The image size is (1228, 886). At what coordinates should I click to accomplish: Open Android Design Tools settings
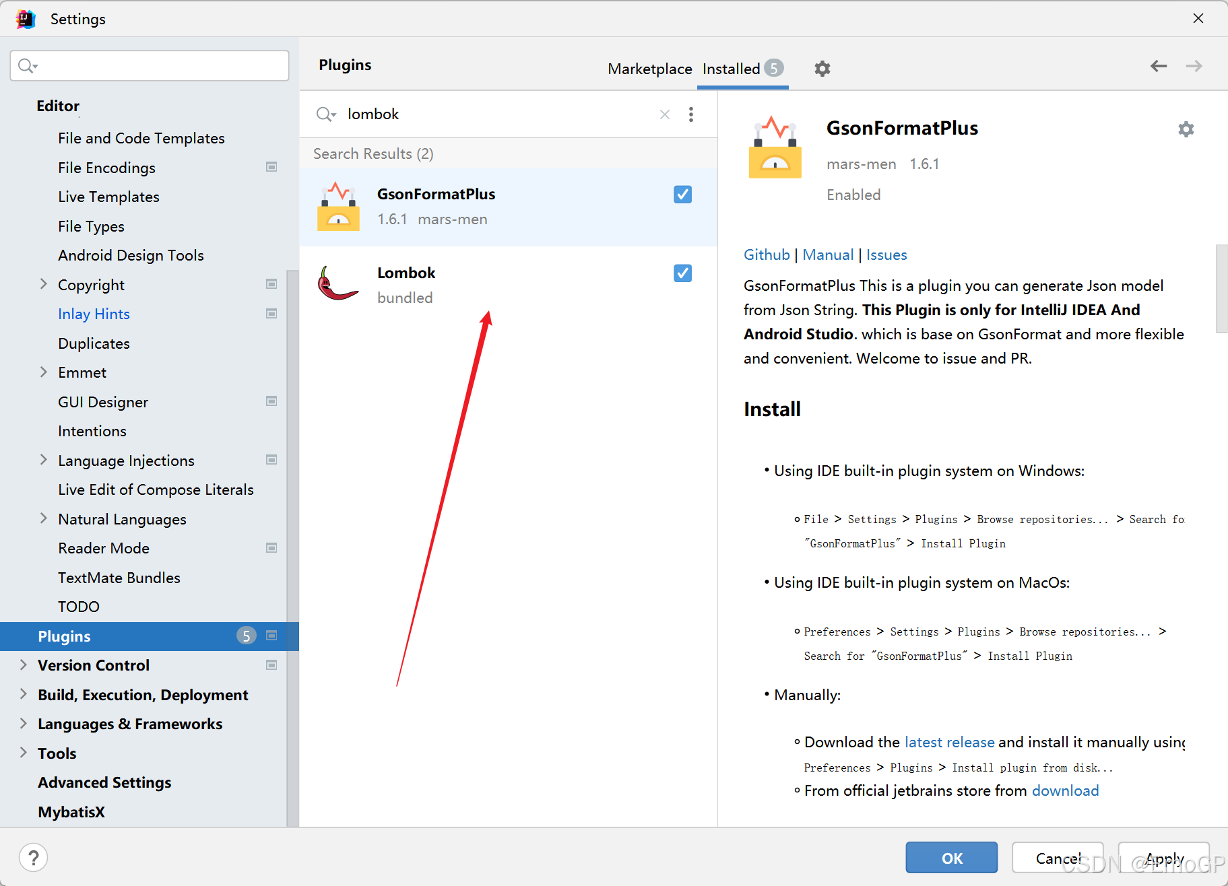(x=131, y=255)
